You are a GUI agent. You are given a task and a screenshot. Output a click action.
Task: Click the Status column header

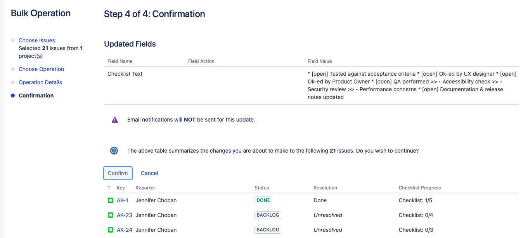(x=262, y=188)
